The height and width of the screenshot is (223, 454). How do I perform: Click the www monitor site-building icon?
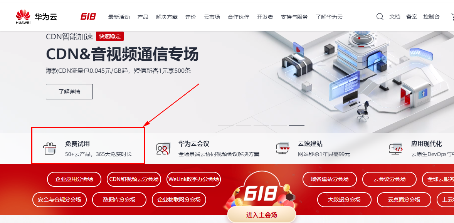pos(282,148)
